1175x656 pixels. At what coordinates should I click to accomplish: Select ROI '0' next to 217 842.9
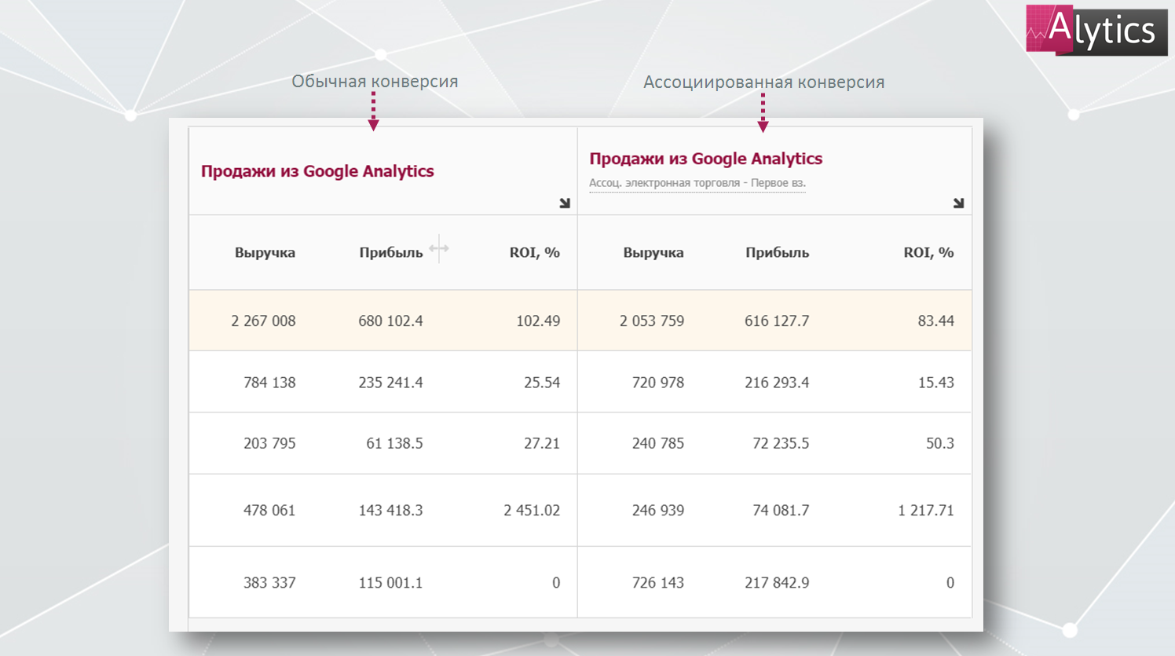950,583
